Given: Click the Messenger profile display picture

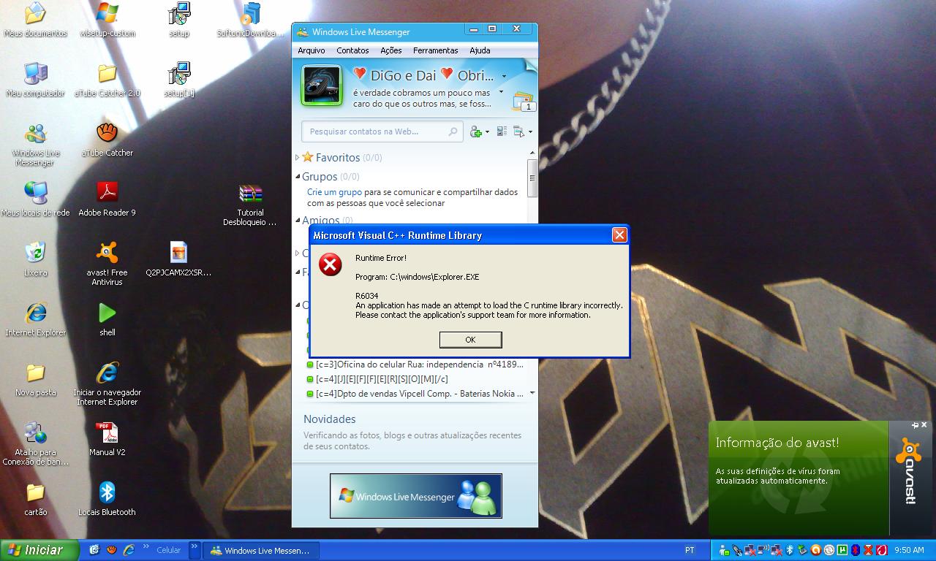Looking at the screenshot, I should tap(322, 85).
